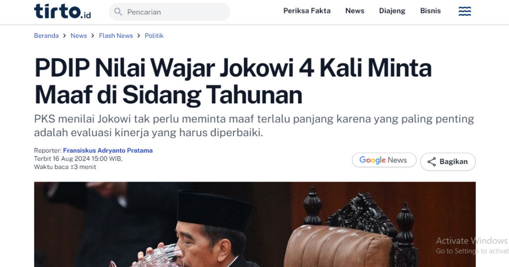Go to Bisnis section

430,11
